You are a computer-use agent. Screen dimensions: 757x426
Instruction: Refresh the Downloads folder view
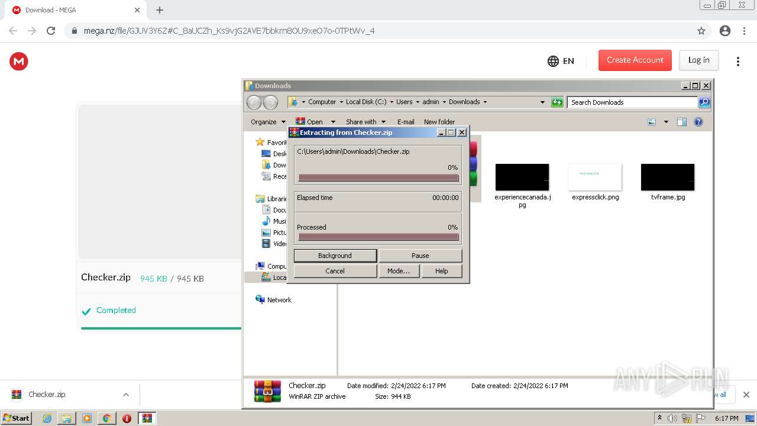coord(557,102)
